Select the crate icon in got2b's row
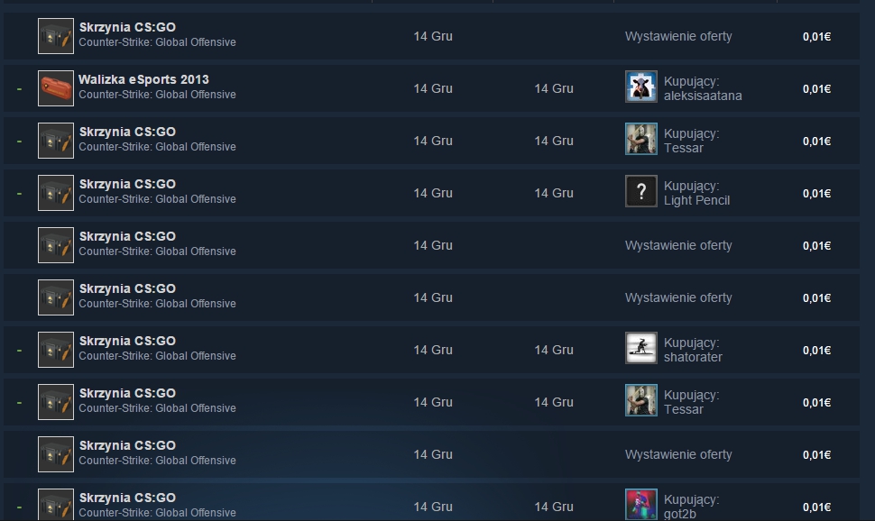The height and width of the screenshot is (521, 875). 56,505
